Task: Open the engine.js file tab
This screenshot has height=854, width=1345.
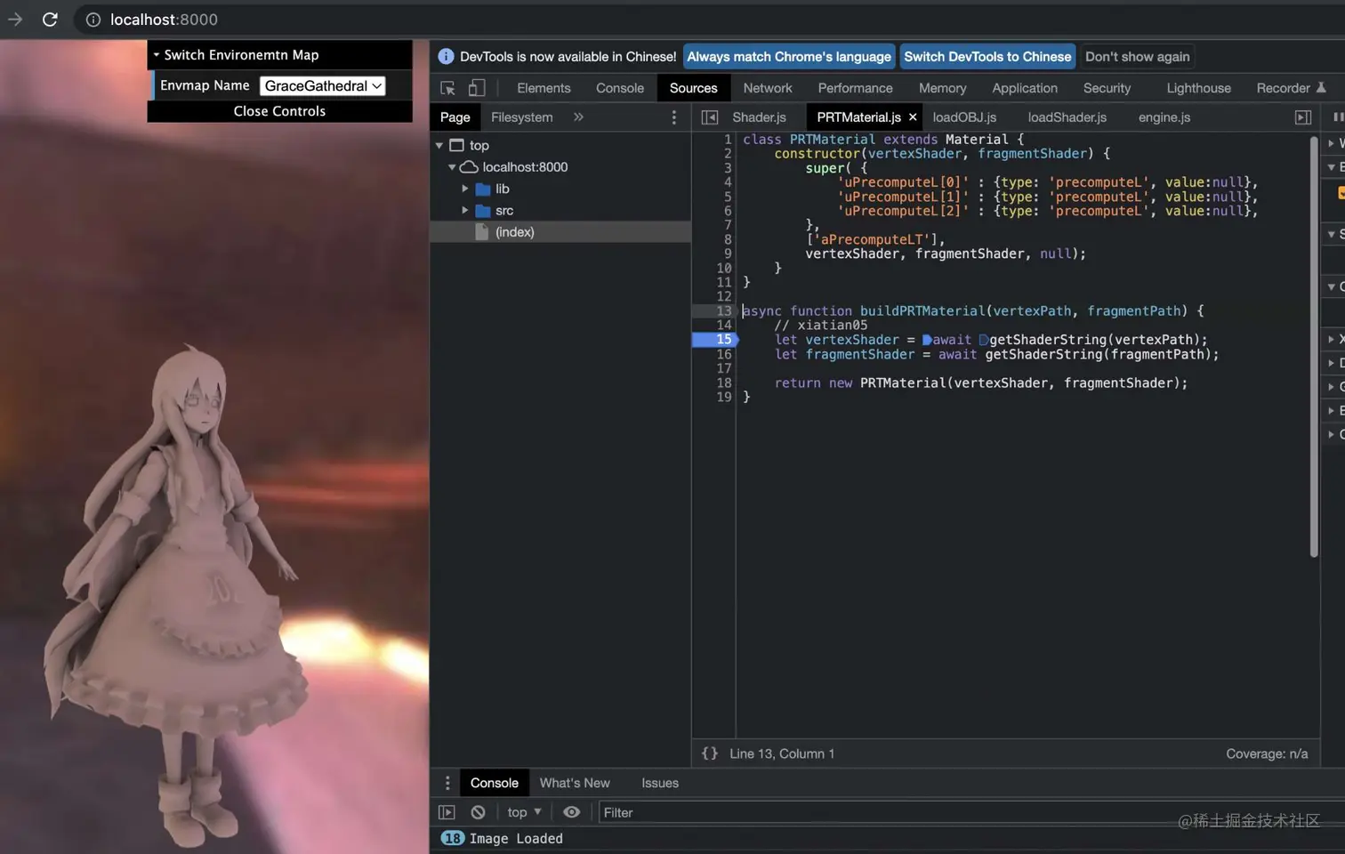Action: (x=1164, y=117)
